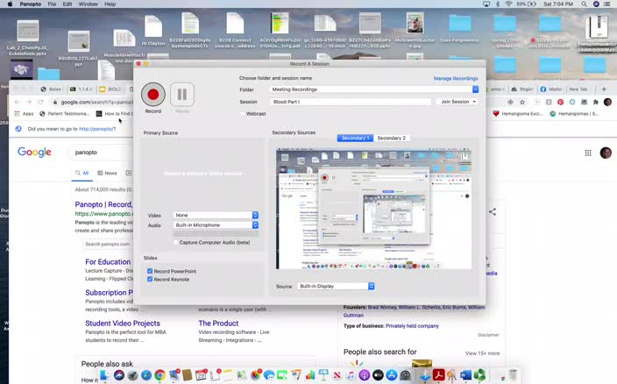This screenshot has height=384, width=617.
Task: Open Privately held company link
Action: [412, 326]
